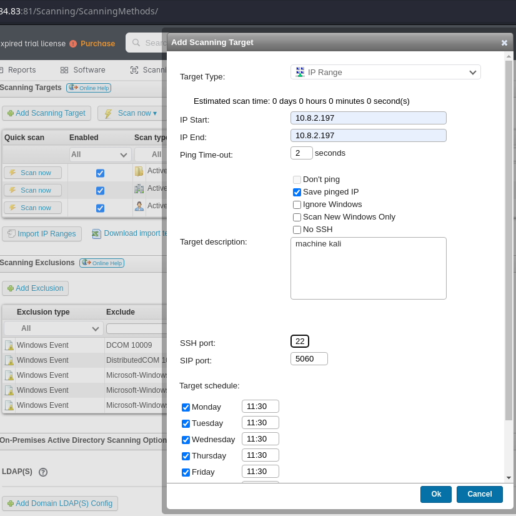Open the Scanning menu

pyautogui.click(x=149, y=70)
